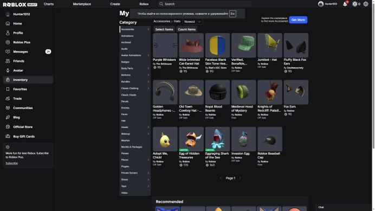Open the Create tab in header

[x=115, y=4]
